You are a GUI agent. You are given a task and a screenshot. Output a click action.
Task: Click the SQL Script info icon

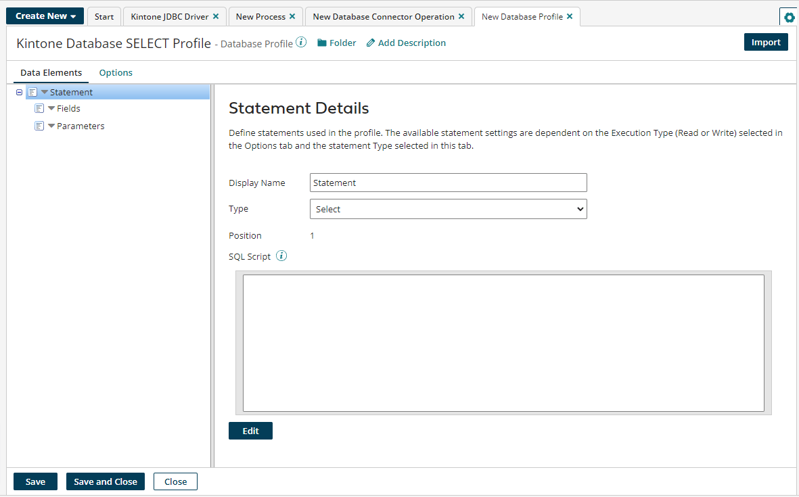point(281,256)
